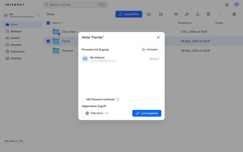Click the Personal folder name

(67, 51)
